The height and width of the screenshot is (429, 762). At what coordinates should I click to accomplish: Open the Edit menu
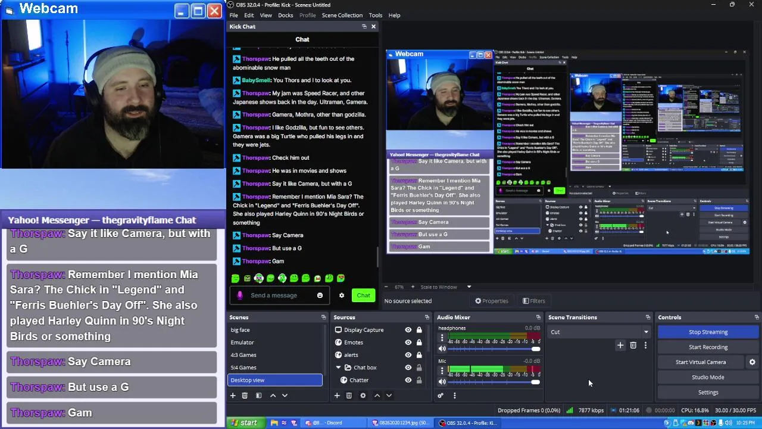(x=249, y=15)
